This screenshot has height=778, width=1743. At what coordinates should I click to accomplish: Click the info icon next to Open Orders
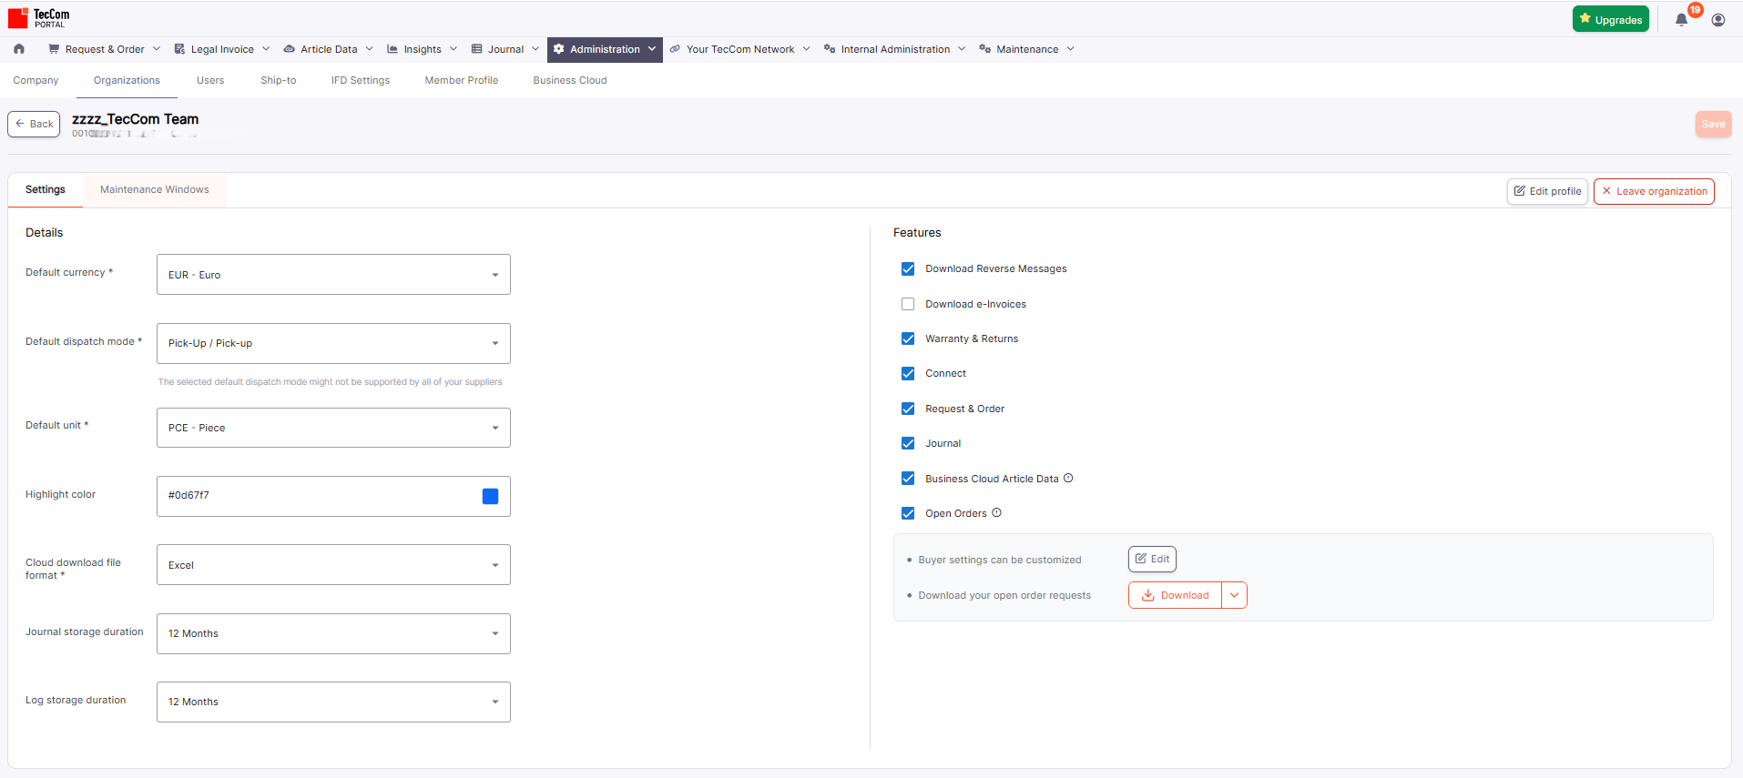pyautogui.click(x=996, y=512)
